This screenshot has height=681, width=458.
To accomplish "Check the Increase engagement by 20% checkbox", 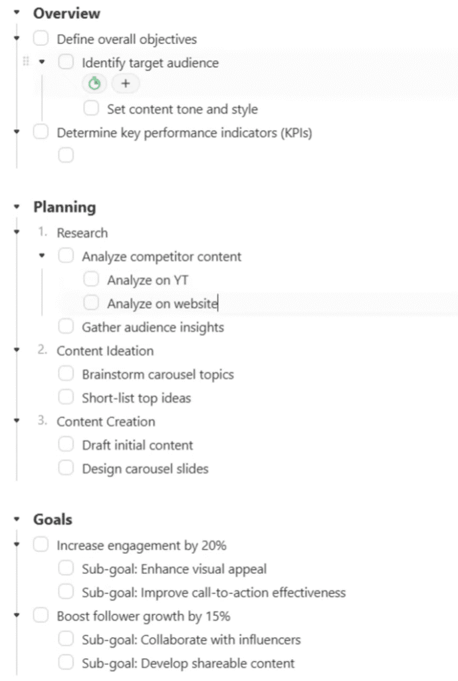I will pos(41,545).
